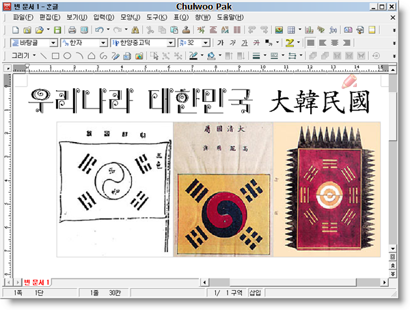Set paragraph alignment to right
The image size is (410, 310).
coord(346,42)
